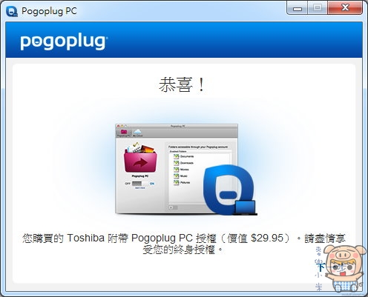The width and height of the screenshot is (368, 297).
Task: Click the small blue laptop icon
Action: pyautogui.click(x=245, y=208)
